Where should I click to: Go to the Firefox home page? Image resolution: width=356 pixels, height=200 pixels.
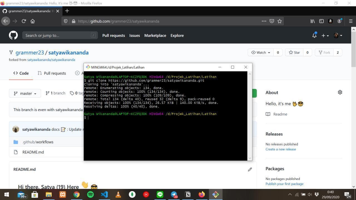[x=33, y=21]
